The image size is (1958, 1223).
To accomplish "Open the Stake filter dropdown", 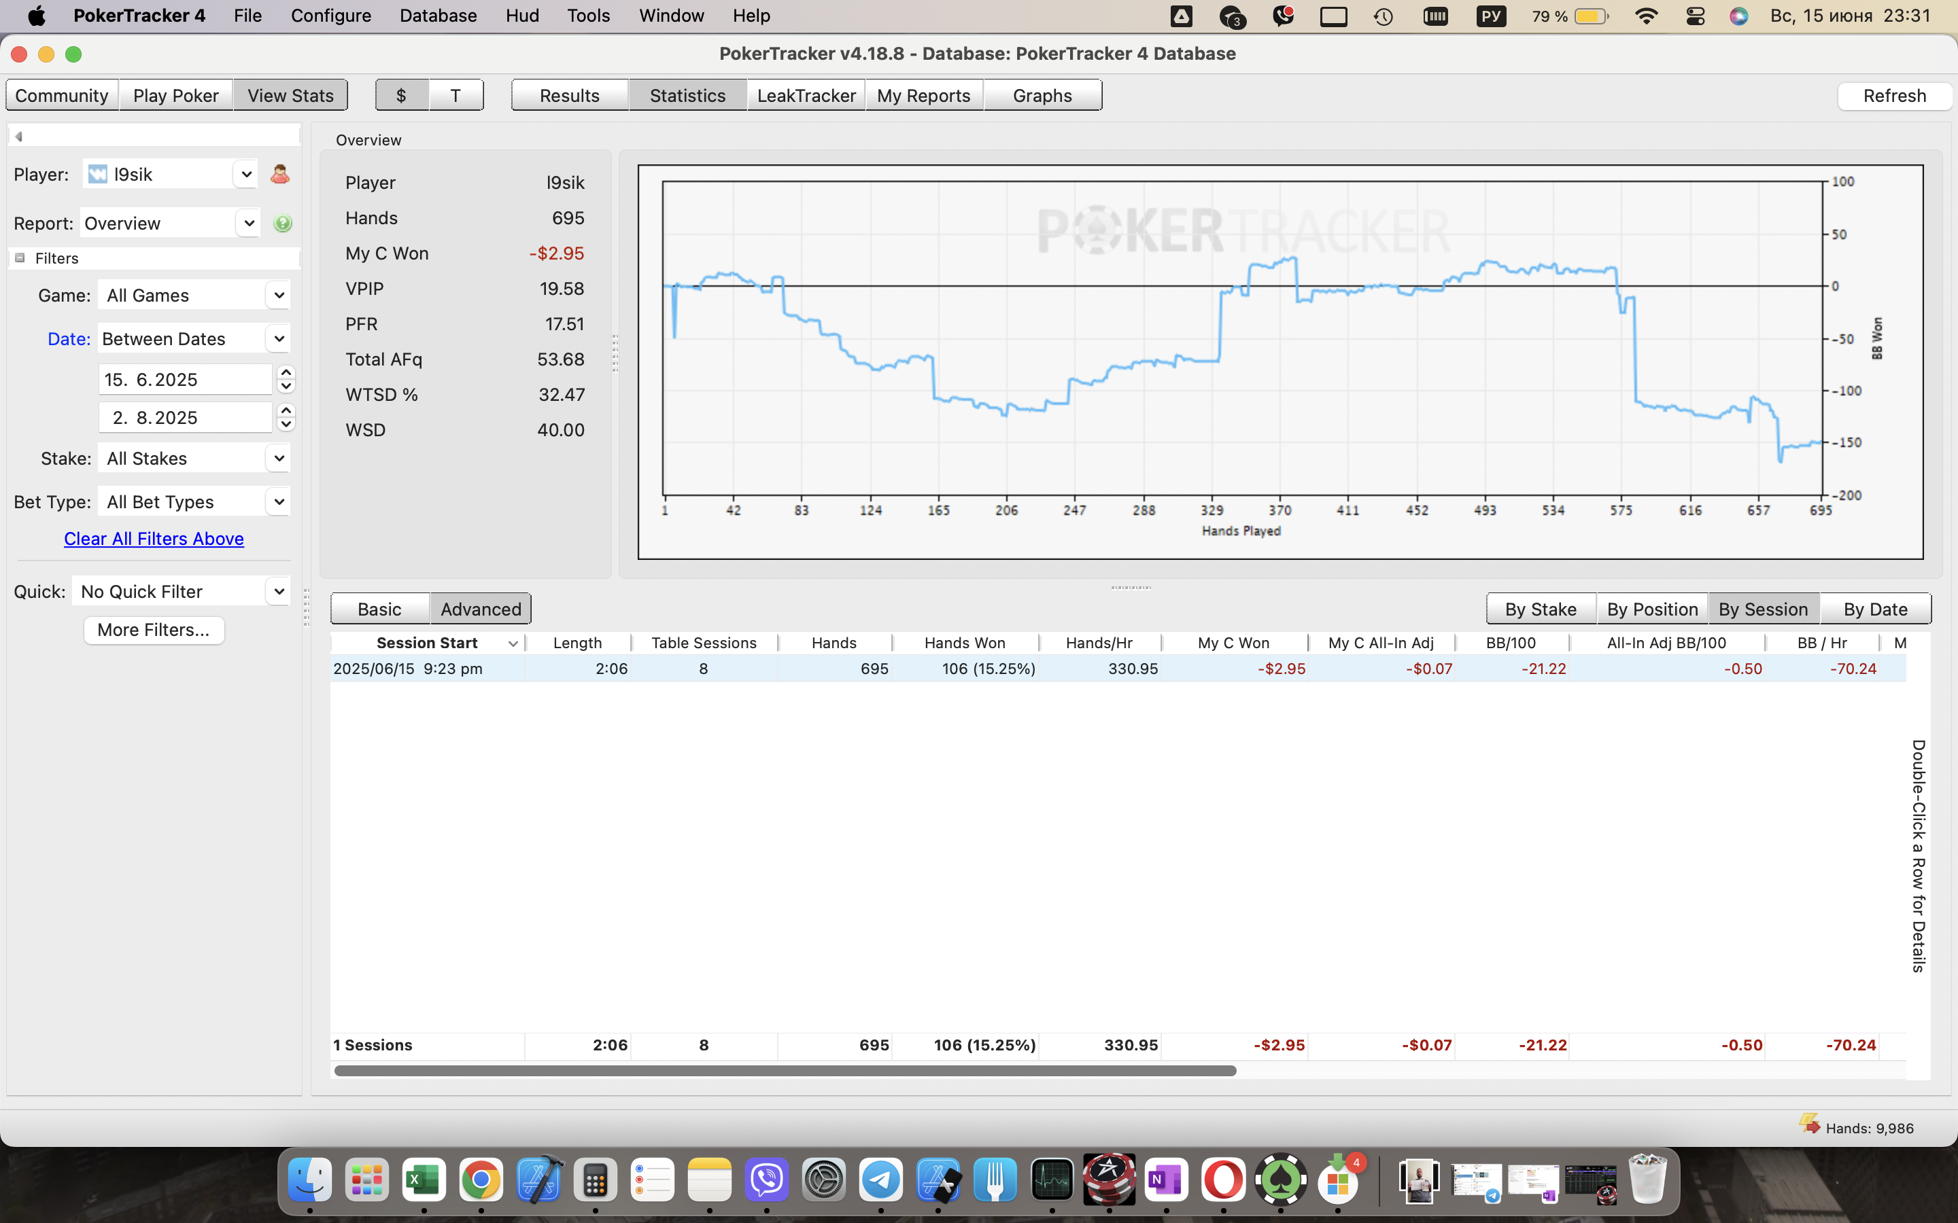I will [x=278, y=459].
